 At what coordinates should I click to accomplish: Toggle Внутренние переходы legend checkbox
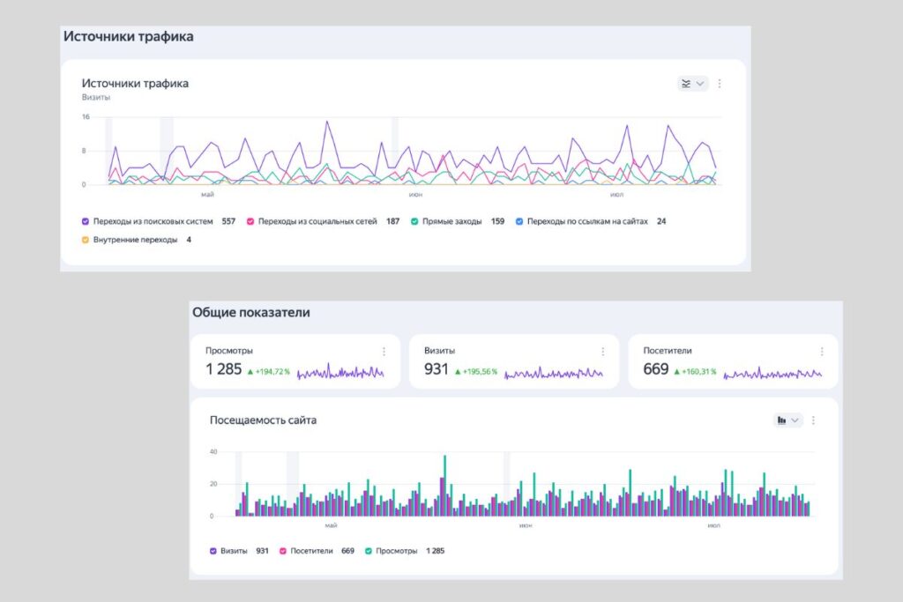pos(86,240)
